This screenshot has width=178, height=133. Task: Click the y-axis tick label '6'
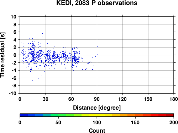coord(15,32)
